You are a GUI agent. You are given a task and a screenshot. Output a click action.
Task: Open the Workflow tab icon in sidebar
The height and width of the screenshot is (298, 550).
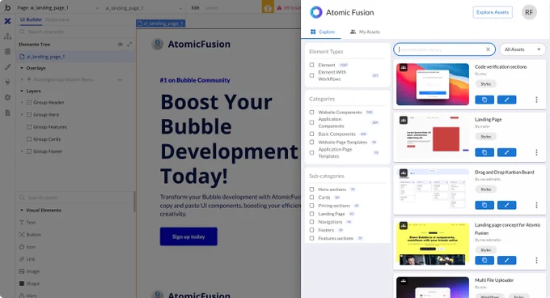pos(7,36)
